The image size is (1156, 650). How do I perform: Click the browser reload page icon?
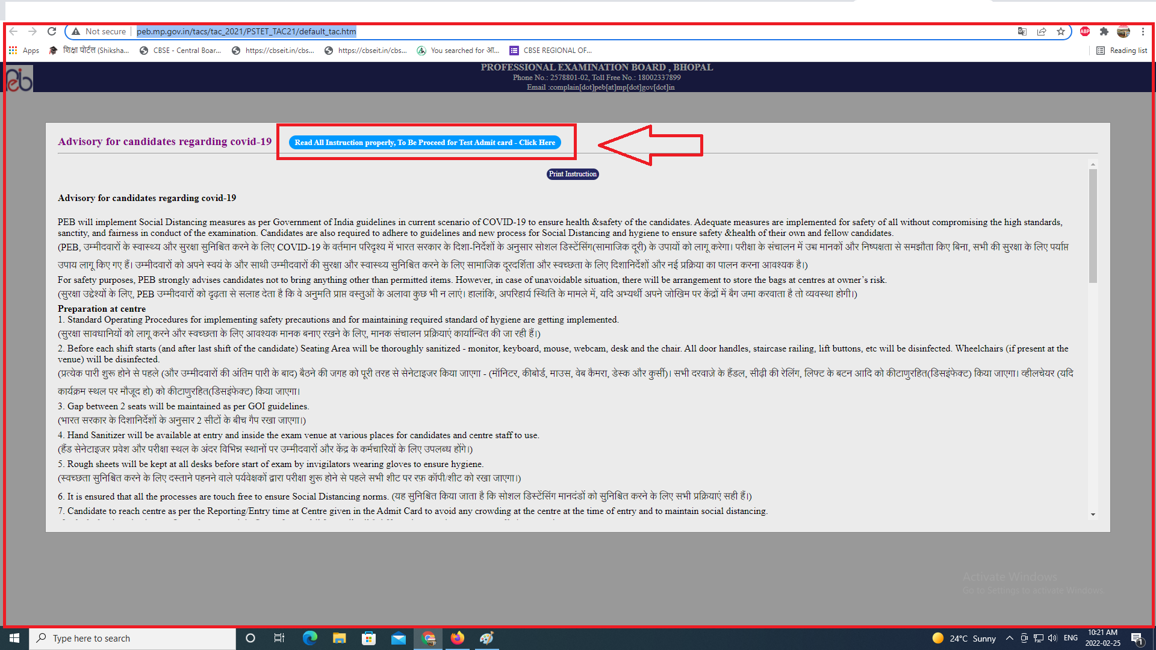(52, 31)
